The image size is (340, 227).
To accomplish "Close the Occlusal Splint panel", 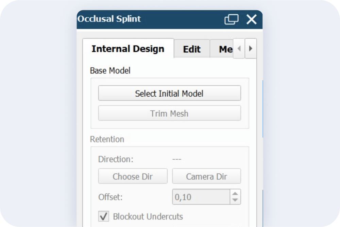I will (x=252, y=19).
